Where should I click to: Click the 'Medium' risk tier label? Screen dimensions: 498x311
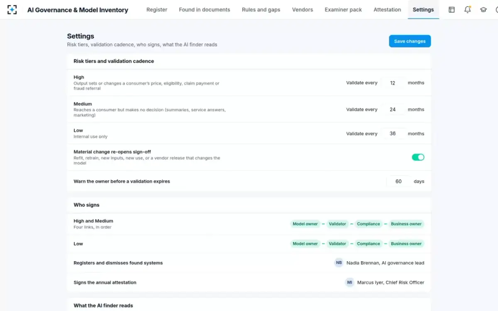pyautogui.click(x=83, y=104)
